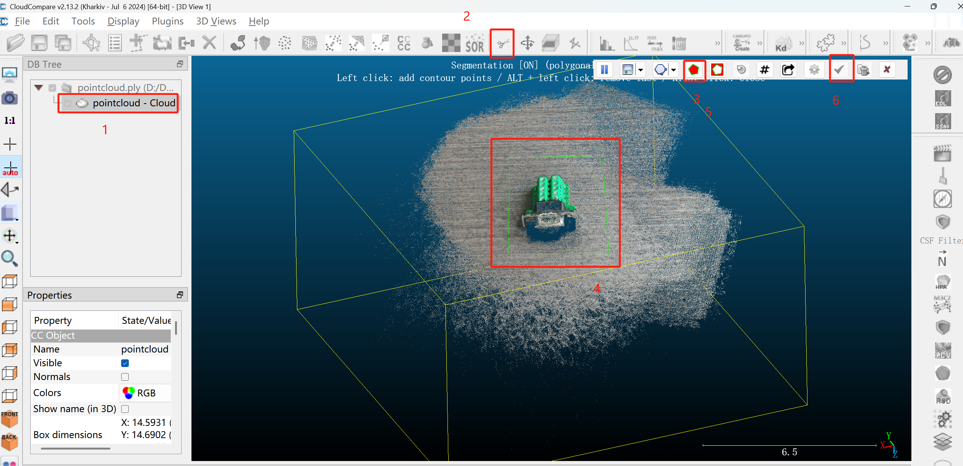
Task: Collapse the pointcloud.ply tree node
Action: tap(38, 87)
